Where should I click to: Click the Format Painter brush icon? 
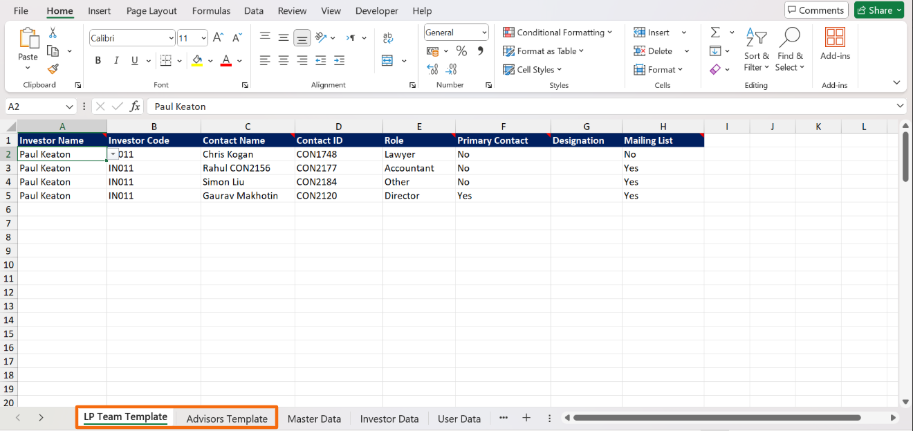point(53,68)
